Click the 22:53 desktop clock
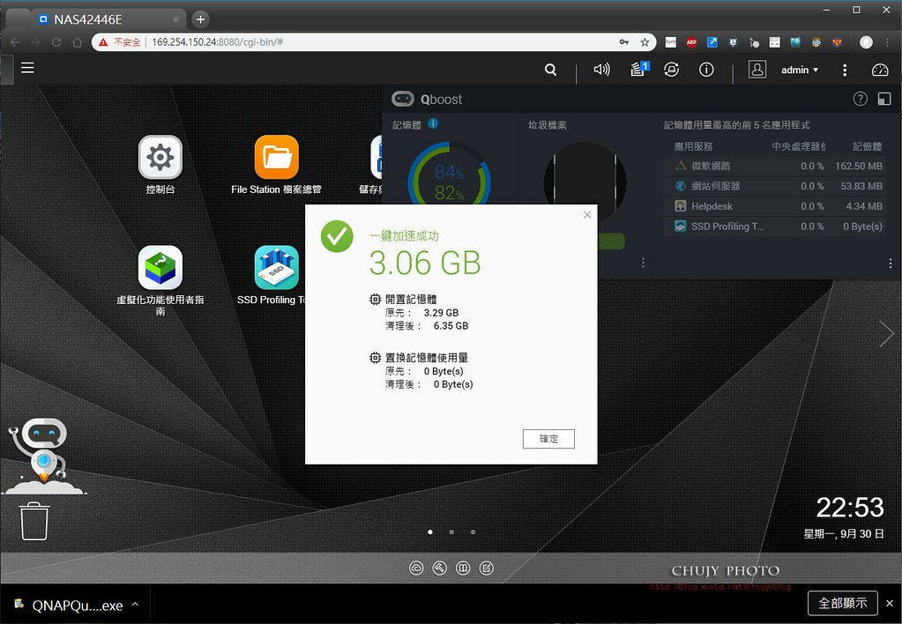 coord(850,508)
